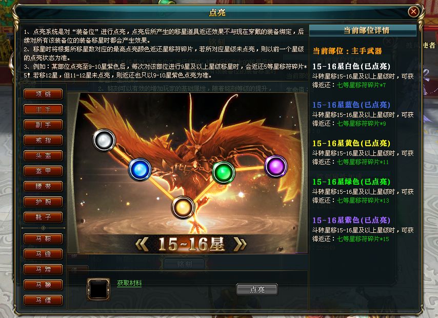Screen dimensions: 438x318
Task: Select the blue orb node
Action: 140,169
